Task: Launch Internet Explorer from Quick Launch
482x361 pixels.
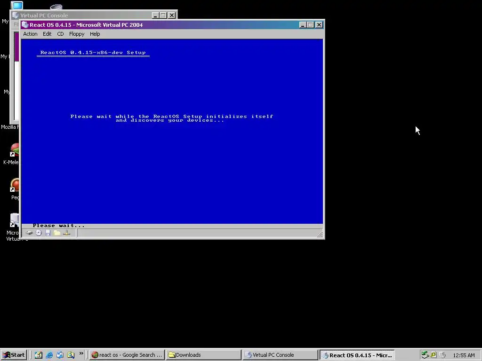Action: tap(49, 355)
